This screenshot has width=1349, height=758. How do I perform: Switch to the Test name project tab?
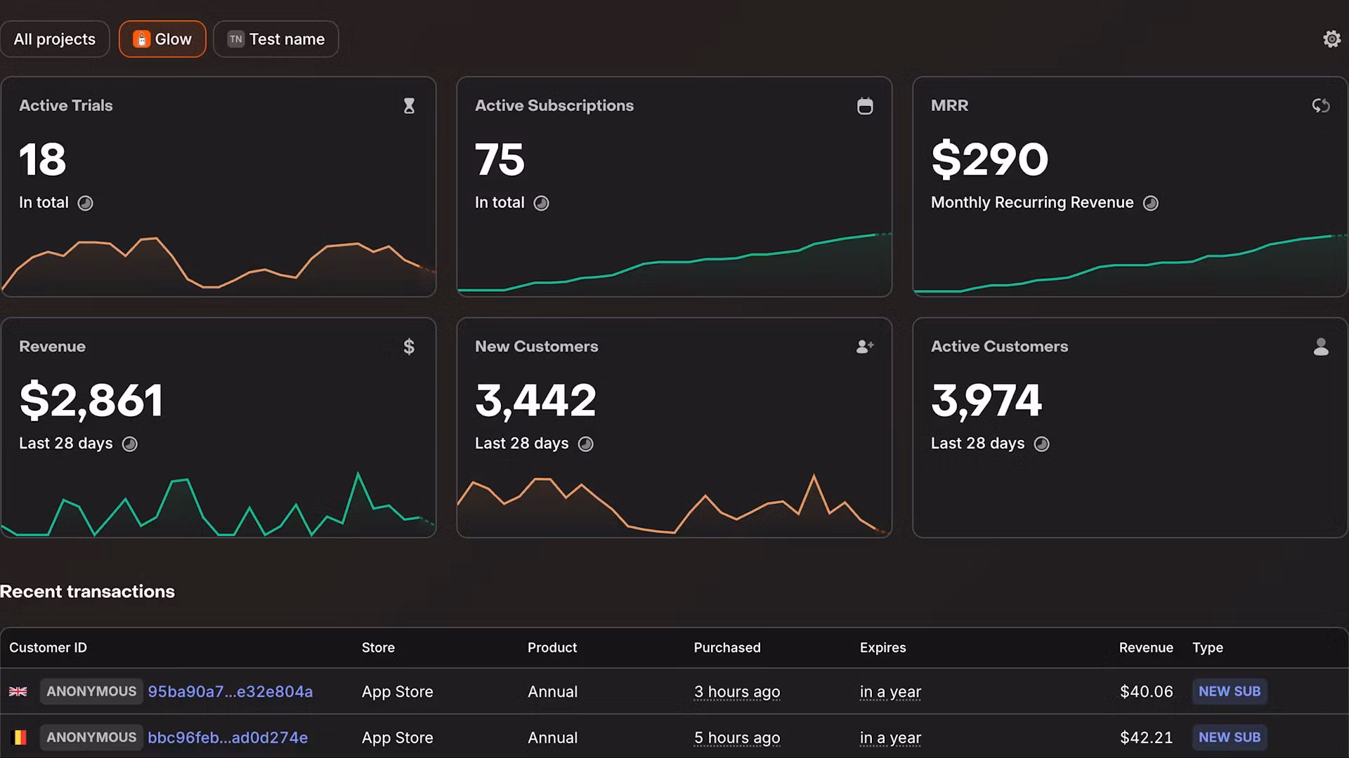coord(275,39)
